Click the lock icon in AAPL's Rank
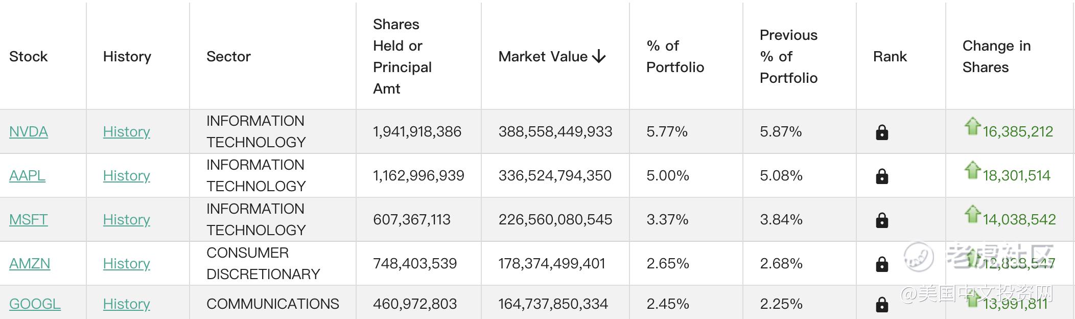The image size is (1075, 319). pyautogui.click(x=882, y=176)
